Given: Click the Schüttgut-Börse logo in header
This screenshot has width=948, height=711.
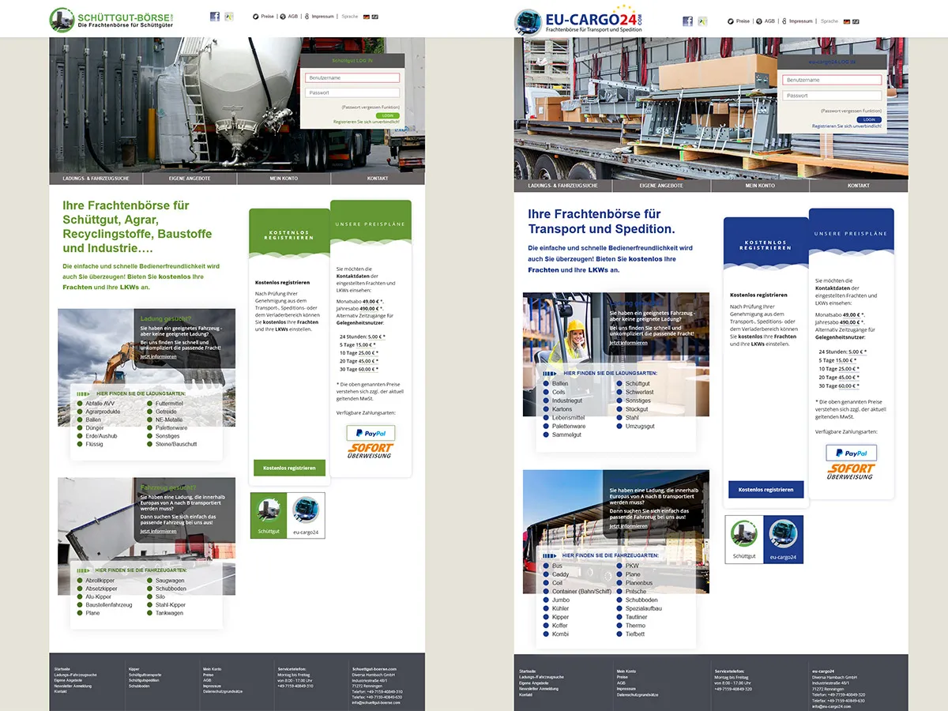Looking at the screenshot, I should pyautogui.click(x=111, y=19).
